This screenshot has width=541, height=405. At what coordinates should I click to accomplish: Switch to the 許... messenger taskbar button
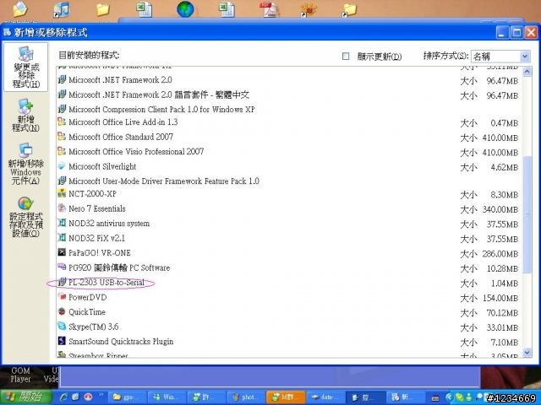tap(206, 397)
